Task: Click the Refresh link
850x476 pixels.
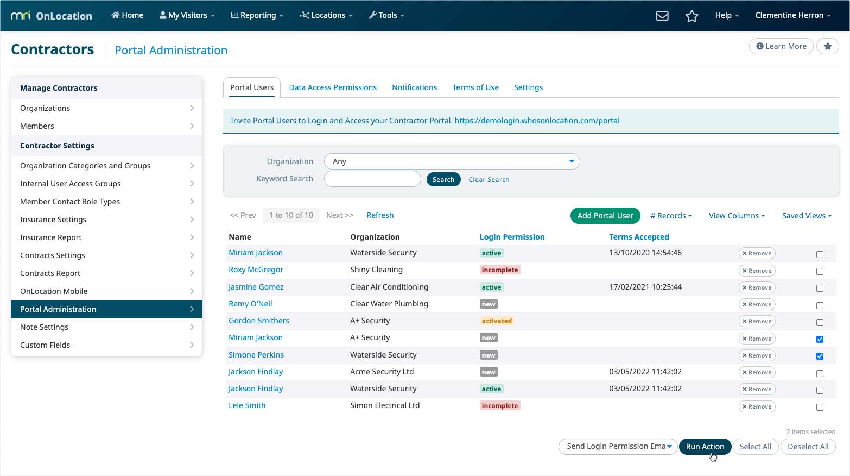Action: [x=380, y=215]
